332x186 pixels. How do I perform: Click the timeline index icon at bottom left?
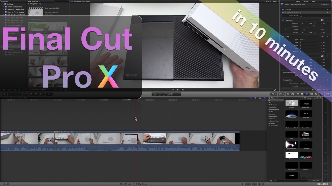pos(6,184)
